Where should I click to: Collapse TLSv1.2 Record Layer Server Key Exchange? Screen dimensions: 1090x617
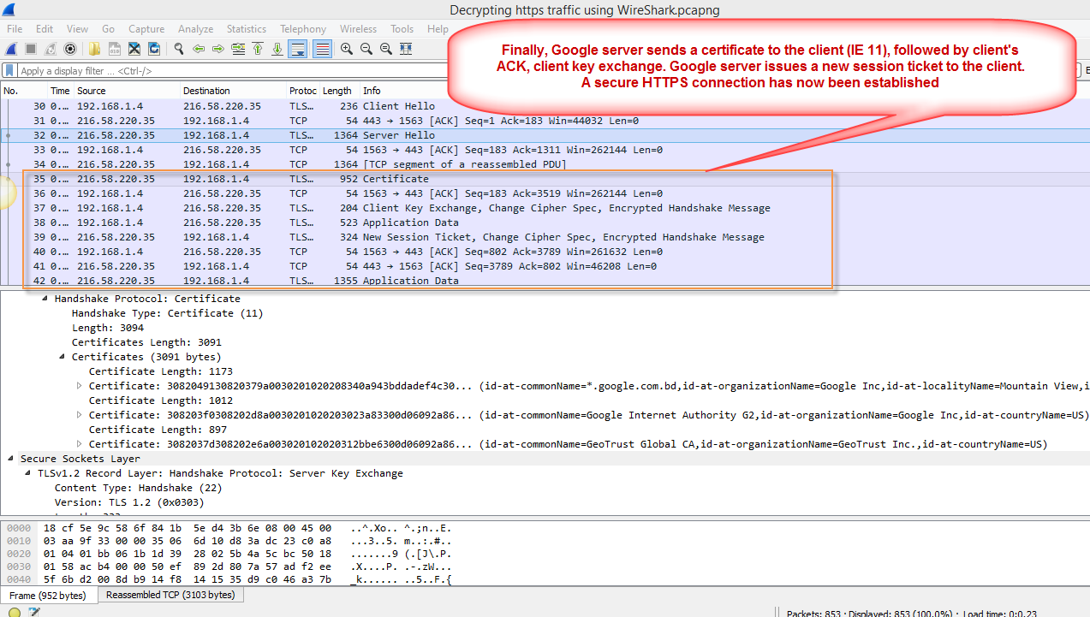pos(27,473)
